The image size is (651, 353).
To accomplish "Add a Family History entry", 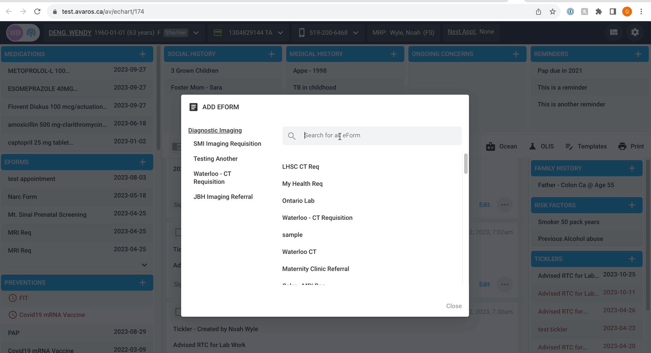I will (x=632, y=168).
